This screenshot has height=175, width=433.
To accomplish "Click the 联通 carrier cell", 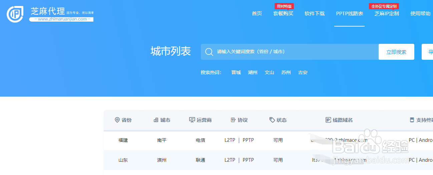I will [200, 160].
